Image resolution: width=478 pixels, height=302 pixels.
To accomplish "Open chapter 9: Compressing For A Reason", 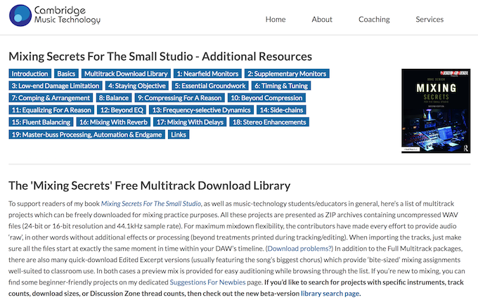I will [179, 98].
